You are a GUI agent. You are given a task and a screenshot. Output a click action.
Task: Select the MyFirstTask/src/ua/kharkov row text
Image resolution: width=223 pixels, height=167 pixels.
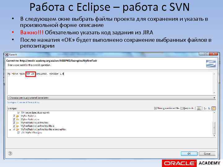(x=35, y=122)
